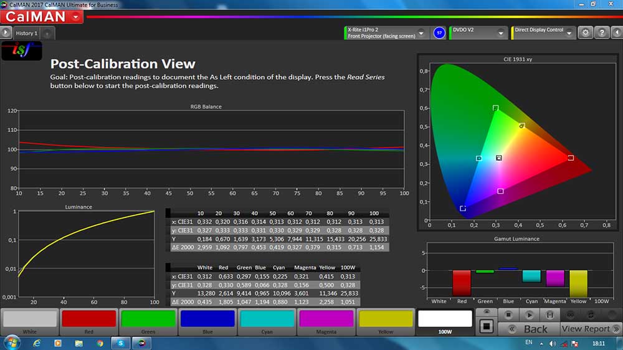623x350 pixels.
Task: Select the 100W white pattern swatch
Action: tap(445, 319)
